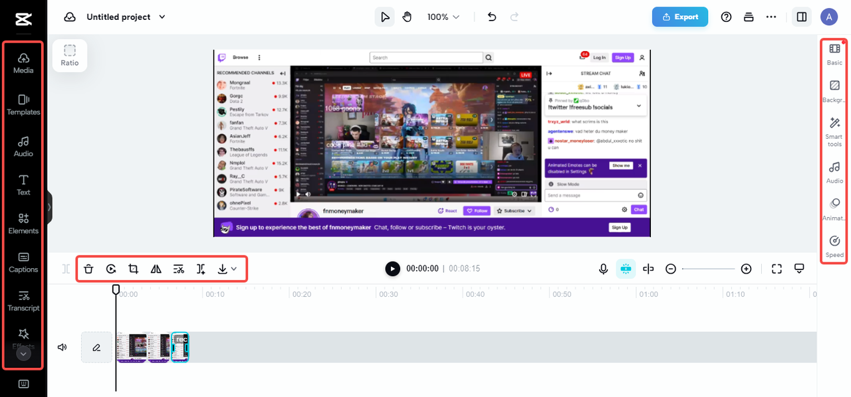Open the stacked layout icon beside help

click(x=749, y=17)
